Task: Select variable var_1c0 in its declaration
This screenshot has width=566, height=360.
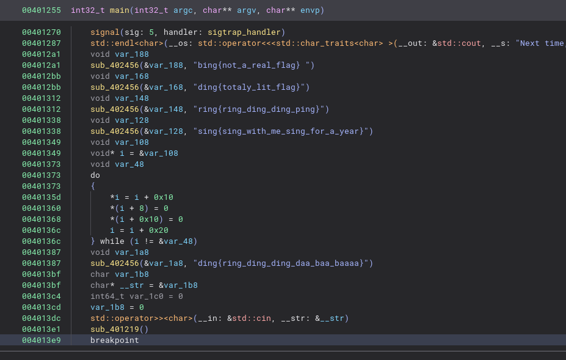Action: (x=147, y=296)
